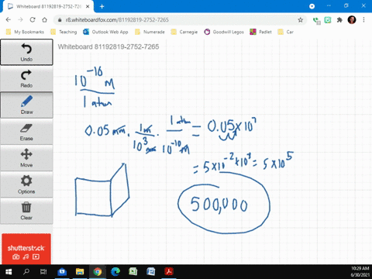Open the blue shield app on taskbar
Image resolution: width=372 pixels, height=279 pixels.
pyautogui.click(x=62, y=272)
